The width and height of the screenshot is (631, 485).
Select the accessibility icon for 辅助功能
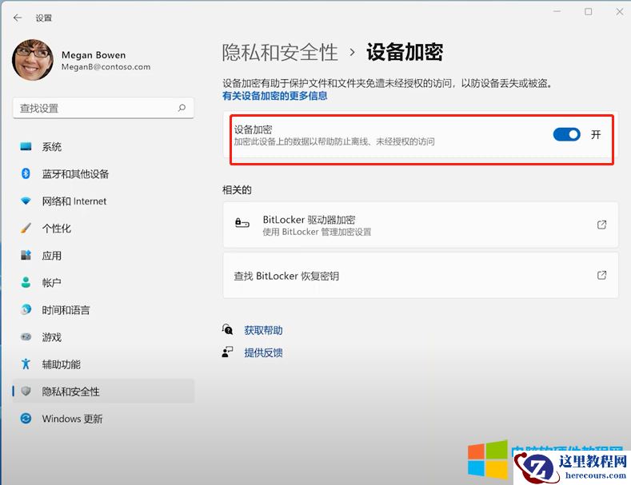click(26, 364)
